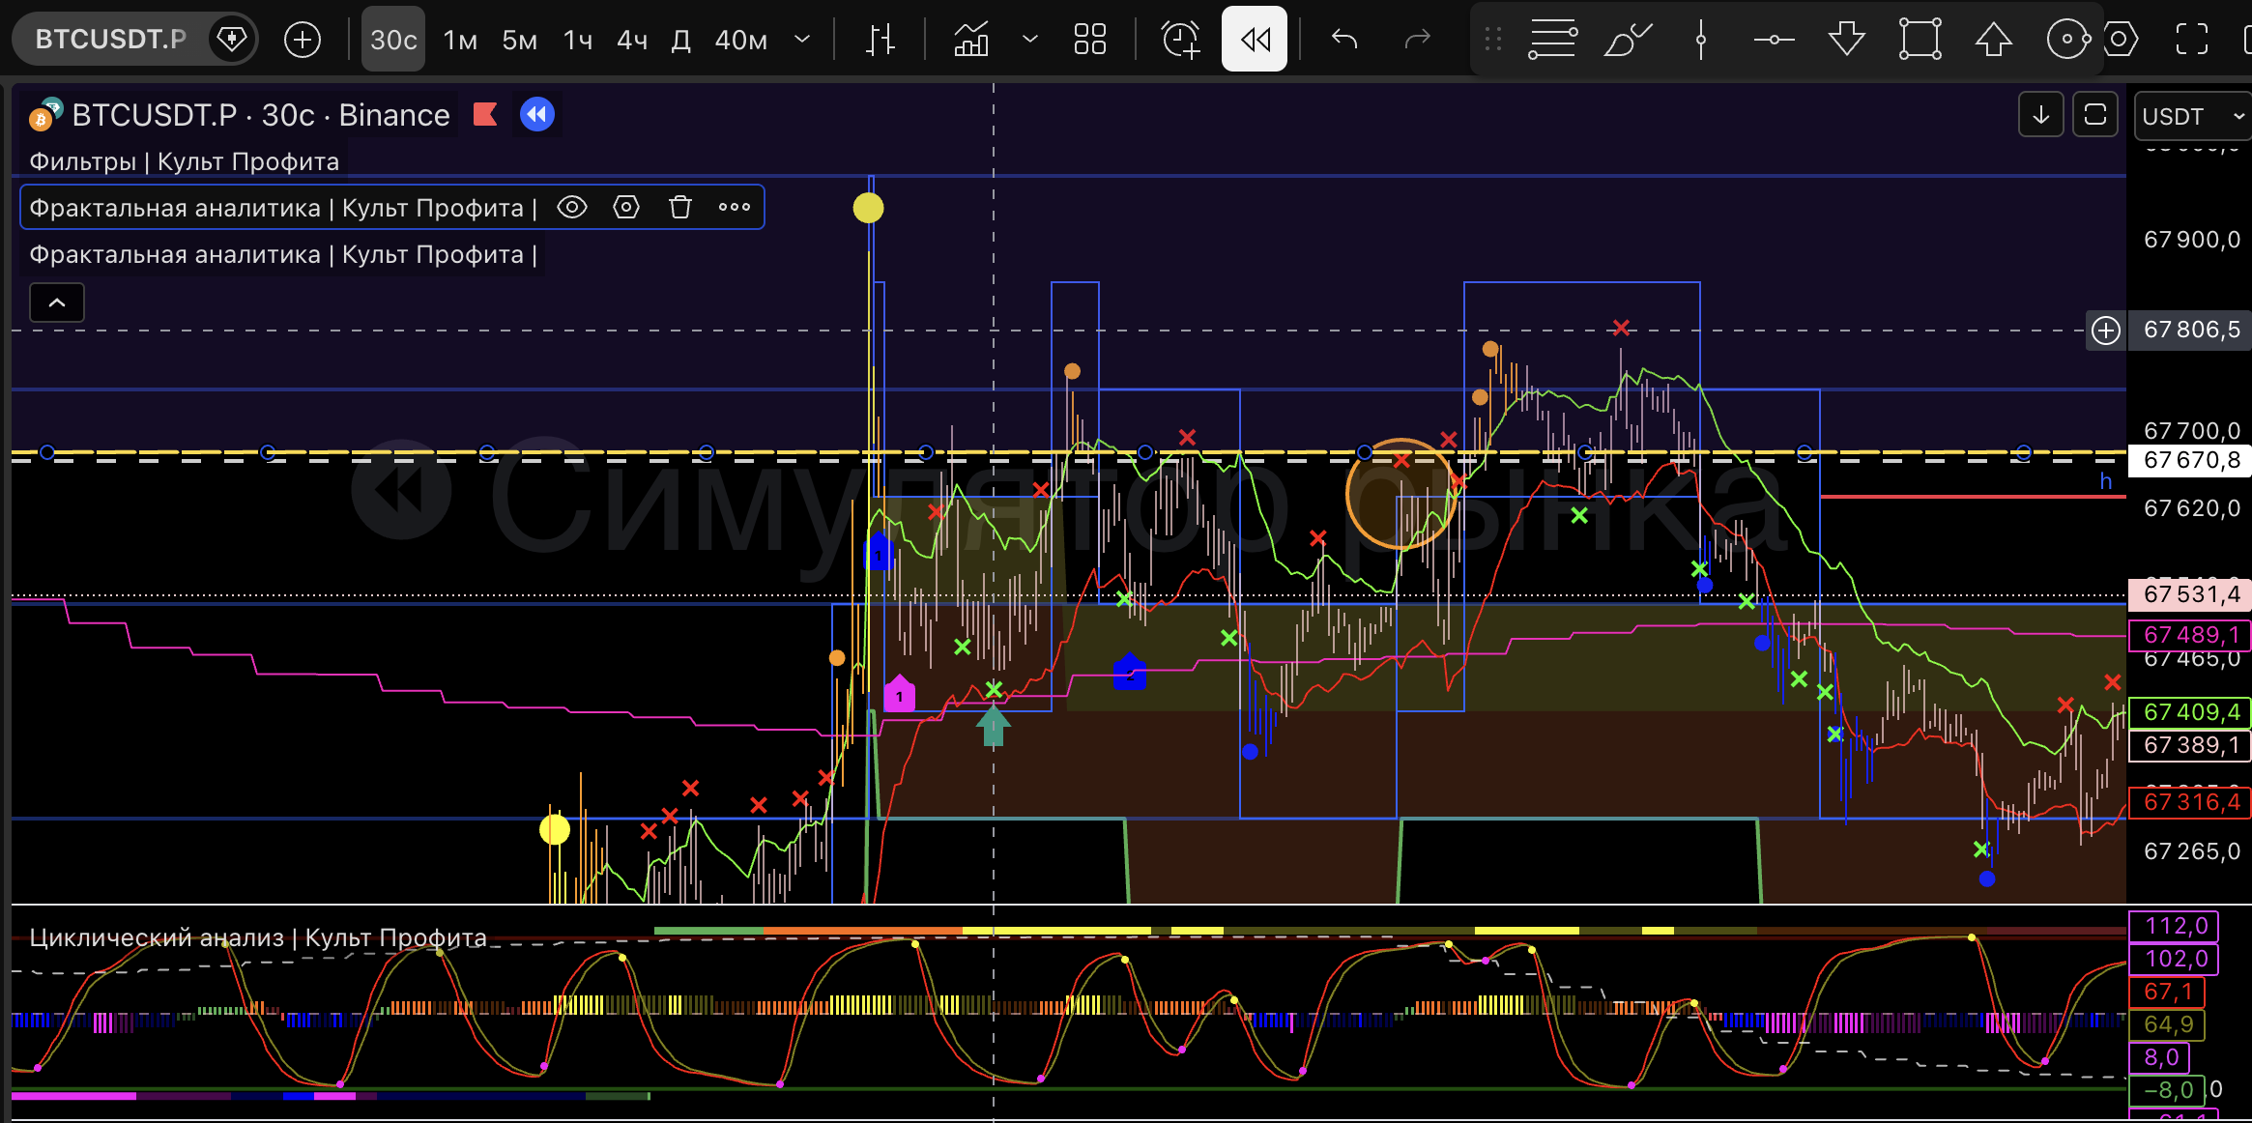The height and width of the screenshot is (1123, 2252).
Task: Open the chart type candles icon
Action: 881,40
